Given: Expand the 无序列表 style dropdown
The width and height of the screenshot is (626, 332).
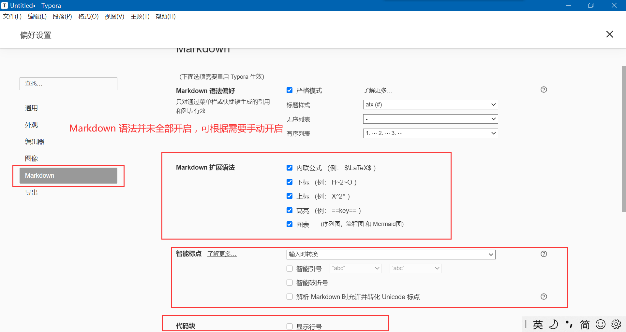Looking at the screenshot, I should point(430,119).
